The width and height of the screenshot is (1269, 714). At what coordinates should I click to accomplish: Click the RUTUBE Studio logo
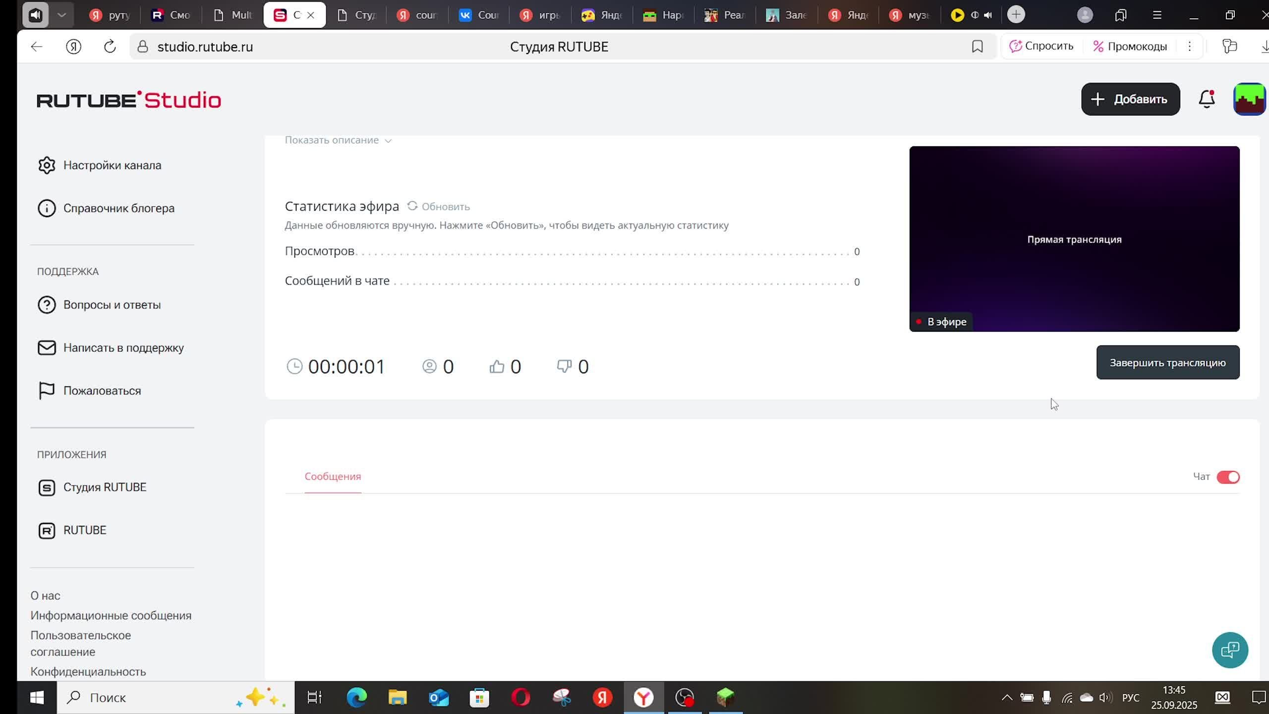point(129,100)
